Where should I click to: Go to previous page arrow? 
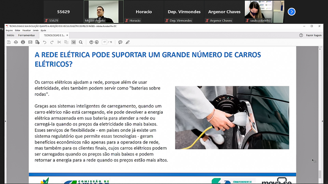(x=91, y=42)
